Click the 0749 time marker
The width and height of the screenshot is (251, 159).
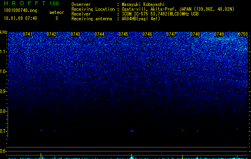click(x=219, y=34)
